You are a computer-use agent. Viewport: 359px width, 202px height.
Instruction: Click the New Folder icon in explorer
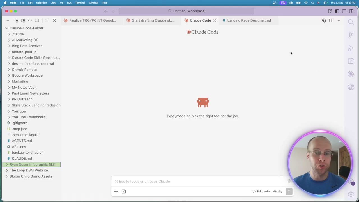click(23, 20)
